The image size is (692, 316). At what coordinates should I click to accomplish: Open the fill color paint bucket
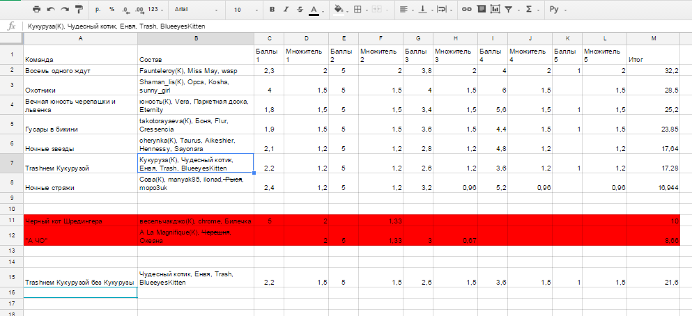coord(339,10)
